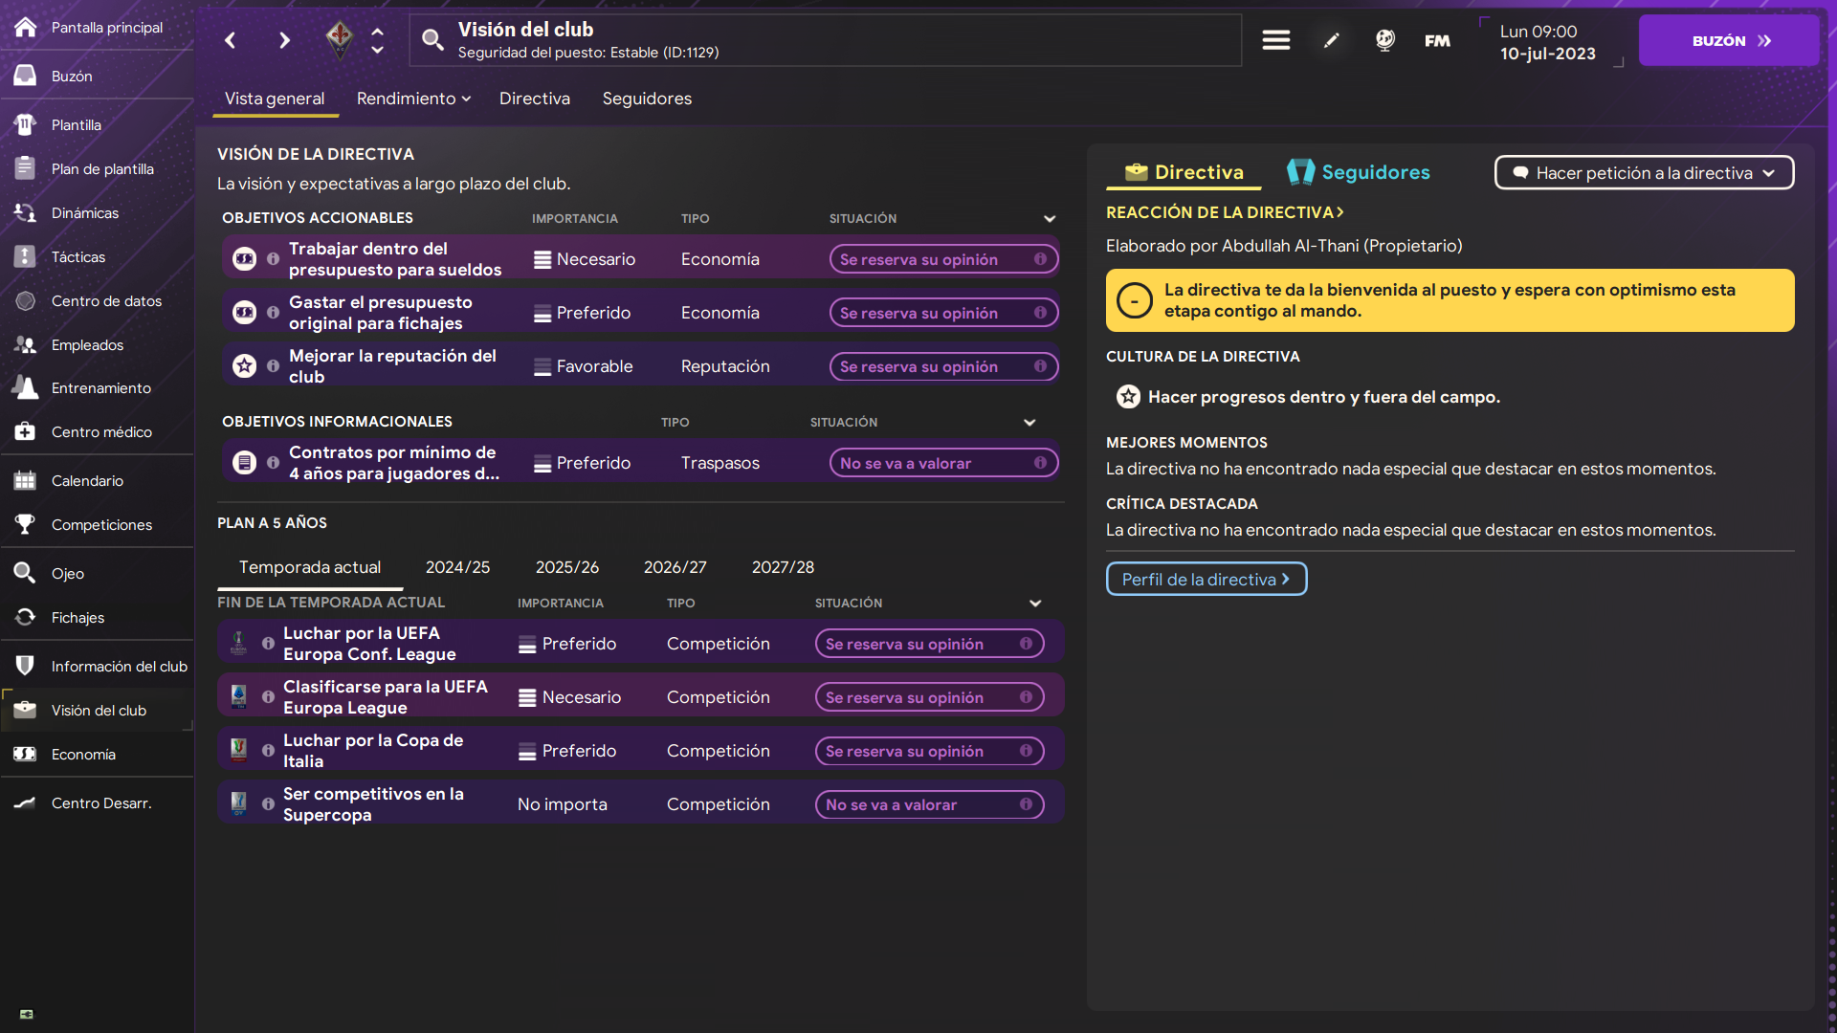Open Visión del club sidebar entry

(97, 710)
